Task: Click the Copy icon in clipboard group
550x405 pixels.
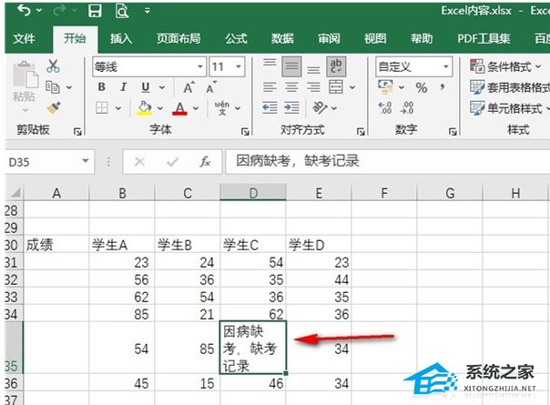Action: (x=53, y=87)
